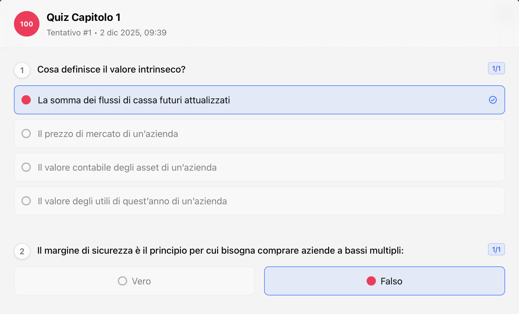519x314 pixels.
Task: Select radio for 'Il prezzo di mercato di un'azienda'
Action: tap(26, 133)
